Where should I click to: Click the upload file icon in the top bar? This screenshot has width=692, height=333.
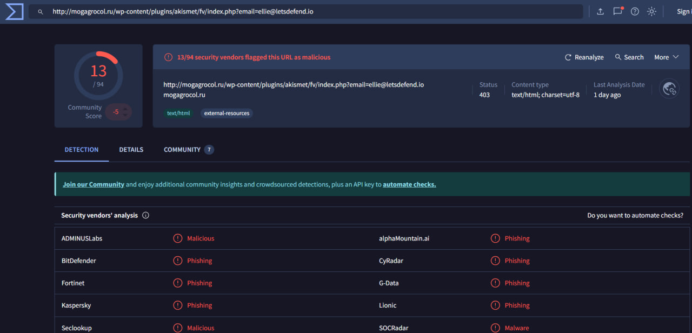tap(600, 11)
